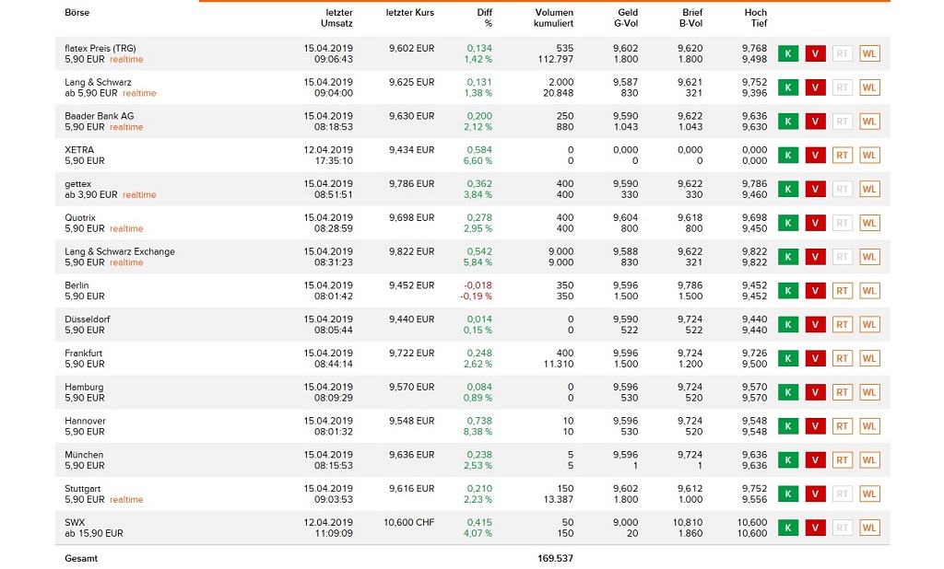
Task: Add Frankfurt listing to watchlist via WL
Action: pos(869,358)
